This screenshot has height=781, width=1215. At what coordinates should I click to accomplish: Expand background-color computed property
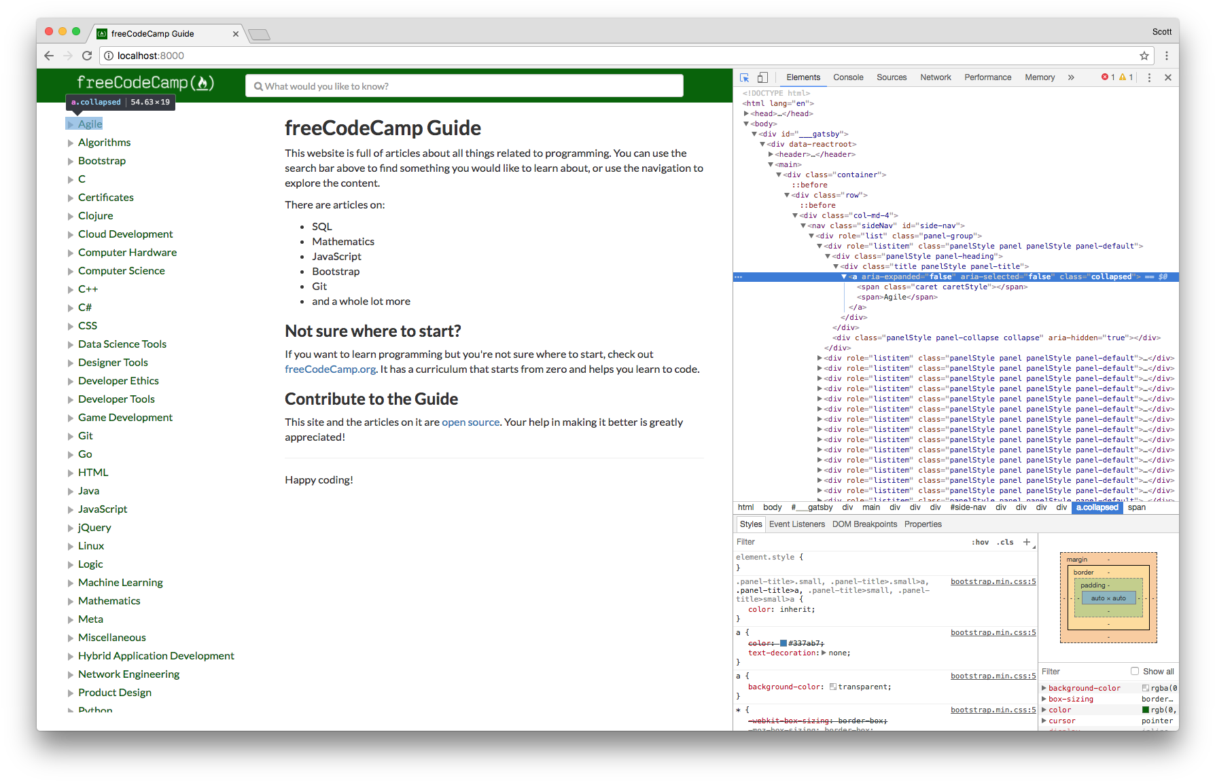(1044, 688)
